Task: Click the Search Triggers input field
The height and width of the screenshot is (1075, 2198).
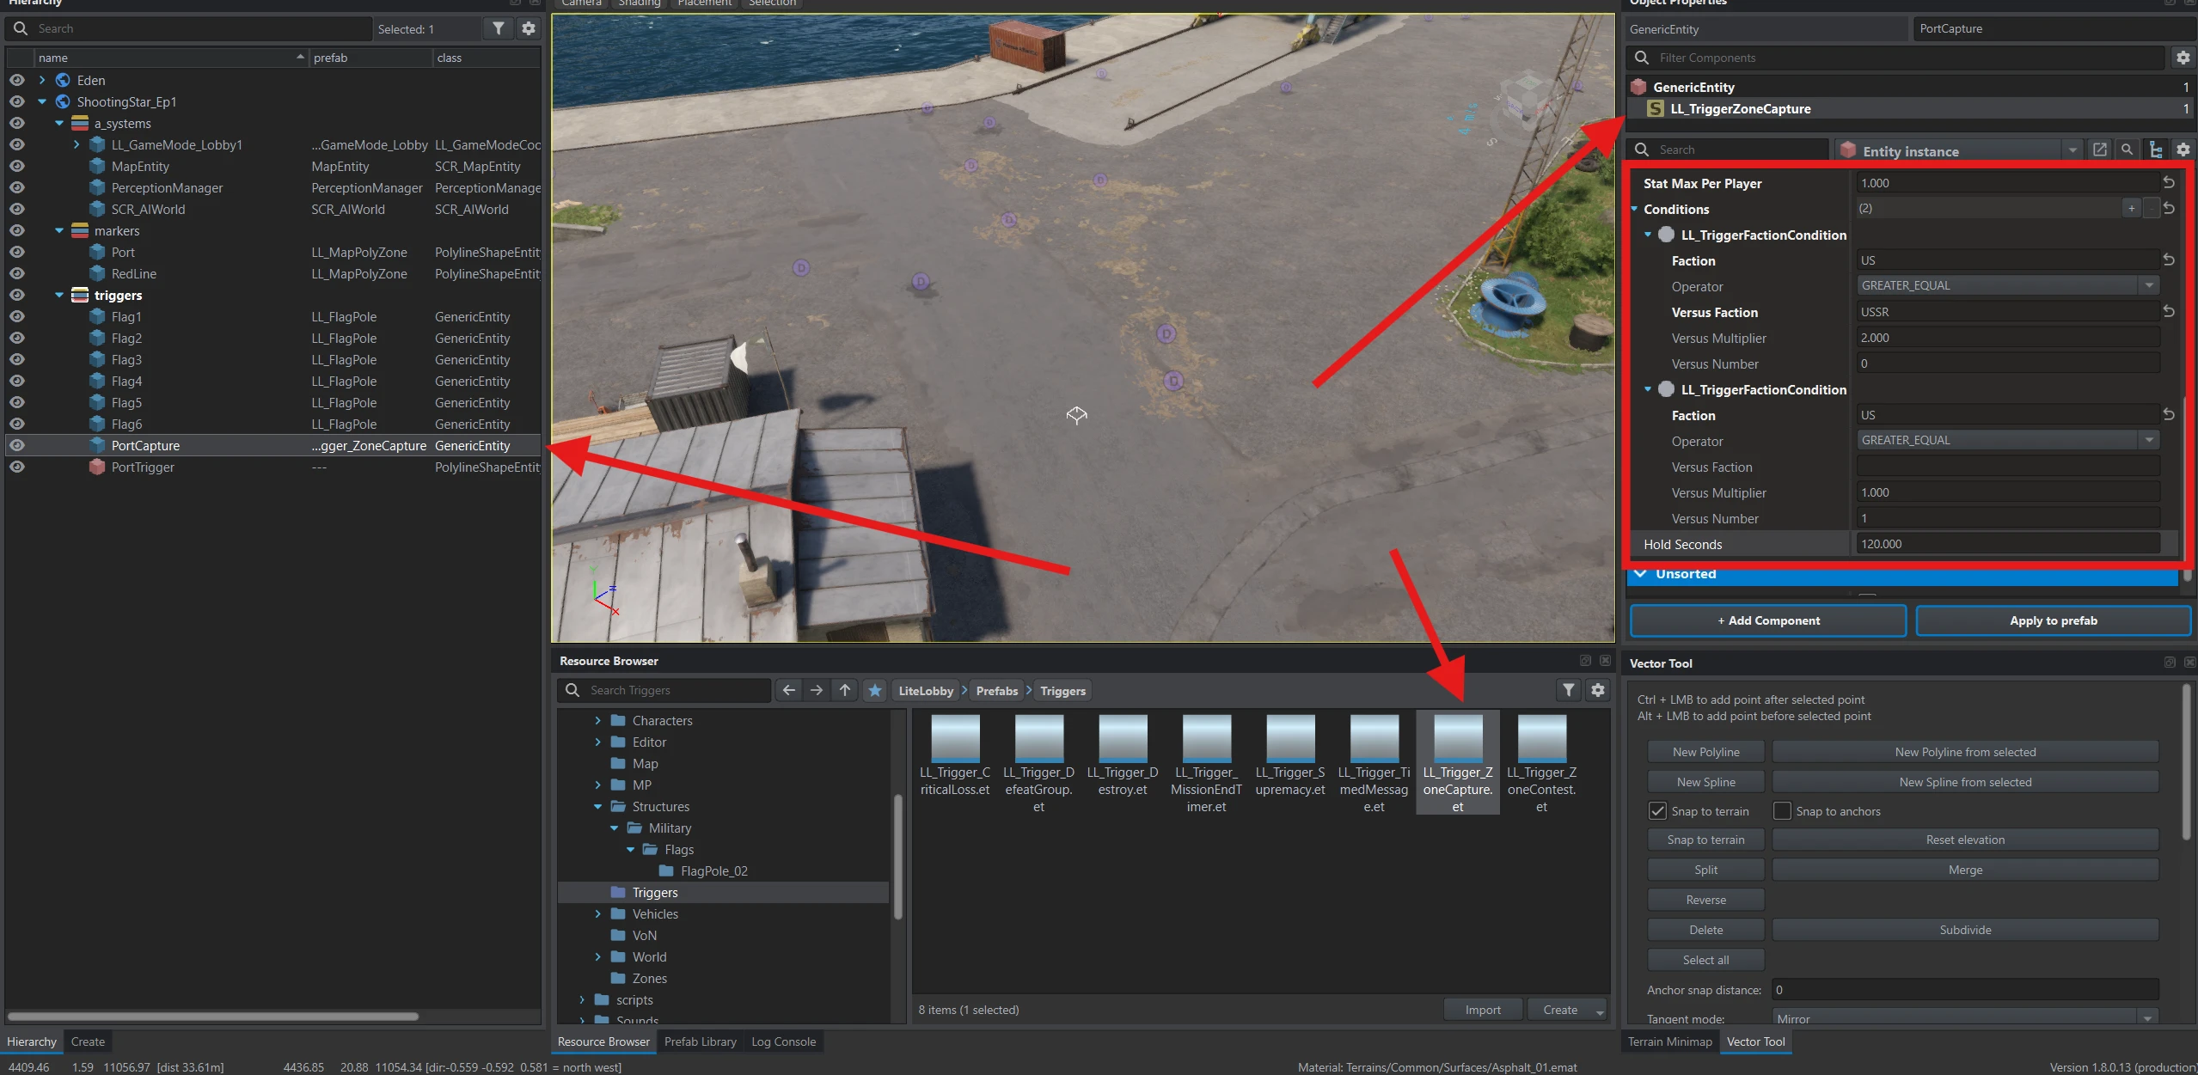Action: pos(664,690)
